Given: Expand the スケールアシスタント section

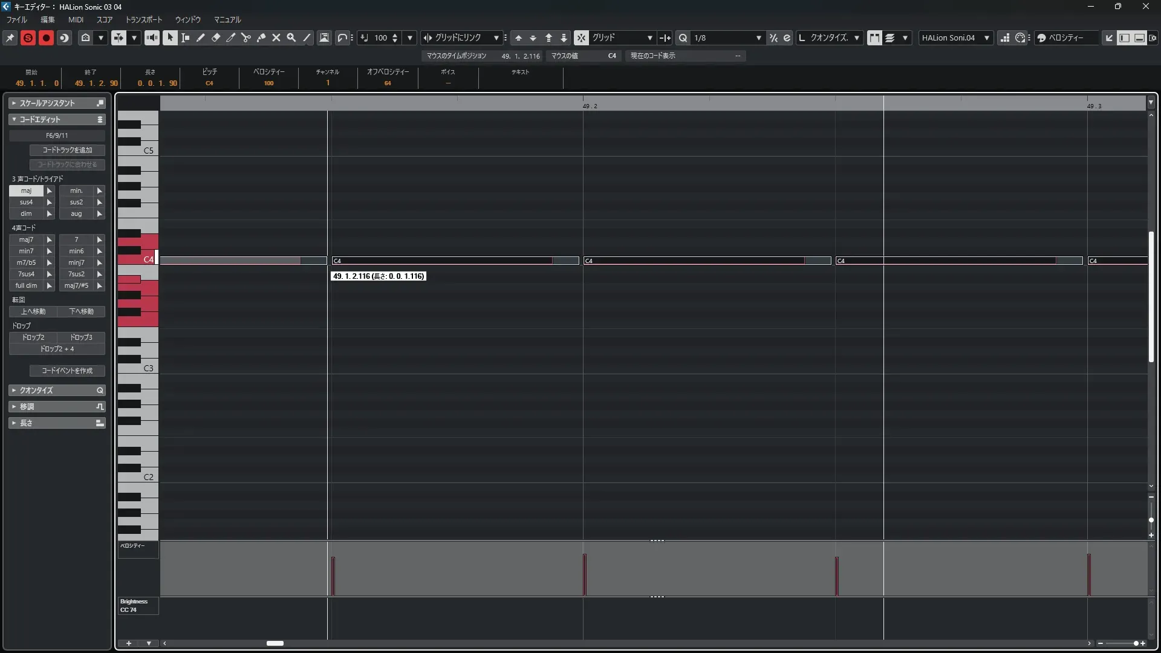Looking at the screenshot, I should point(57,103).
